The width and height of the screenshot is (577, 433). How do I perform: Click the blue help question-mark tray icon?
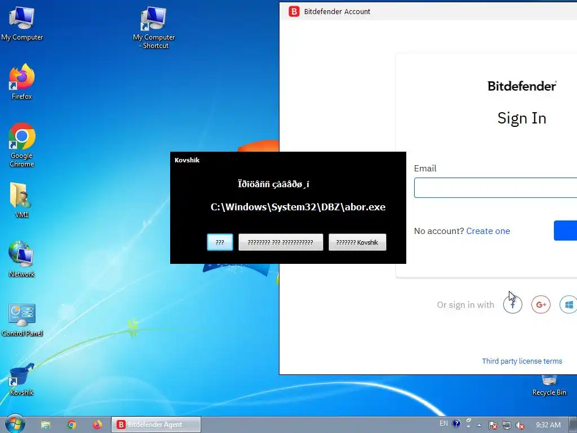click(x=456, y=423)
